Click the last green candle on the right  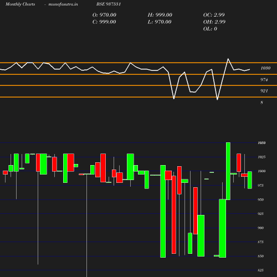[250, 180]
